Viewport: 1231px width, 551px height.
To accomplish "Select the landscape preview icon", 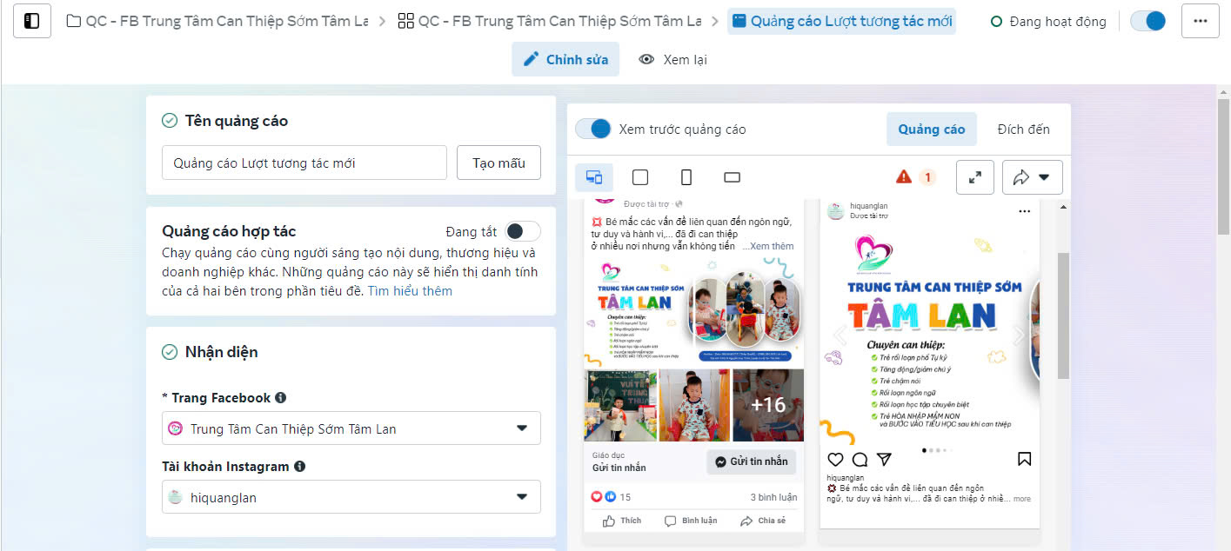I will pos(732,177).
